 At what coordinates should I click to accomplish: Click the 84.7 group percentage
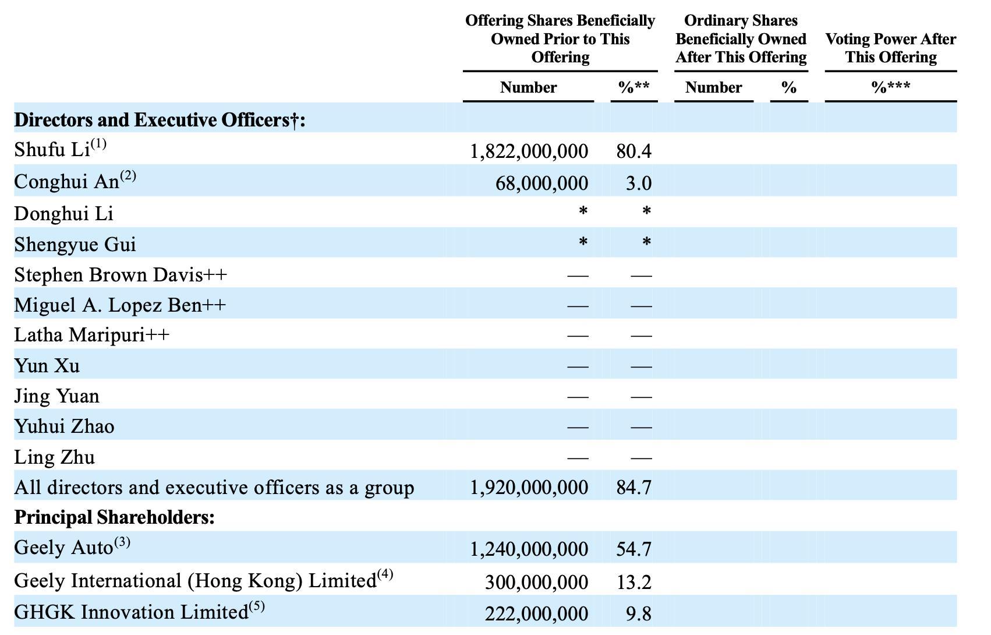pos(634,487)
